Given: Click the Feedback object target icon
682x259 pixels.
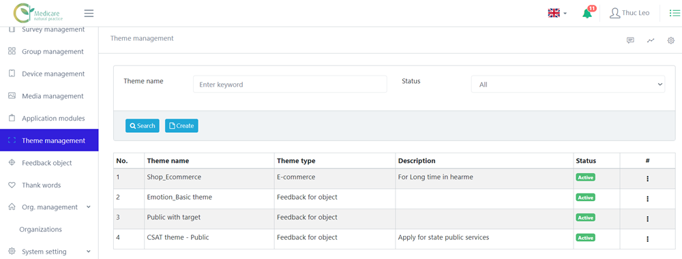Looking at the screenshot, I should click(12, 162).
